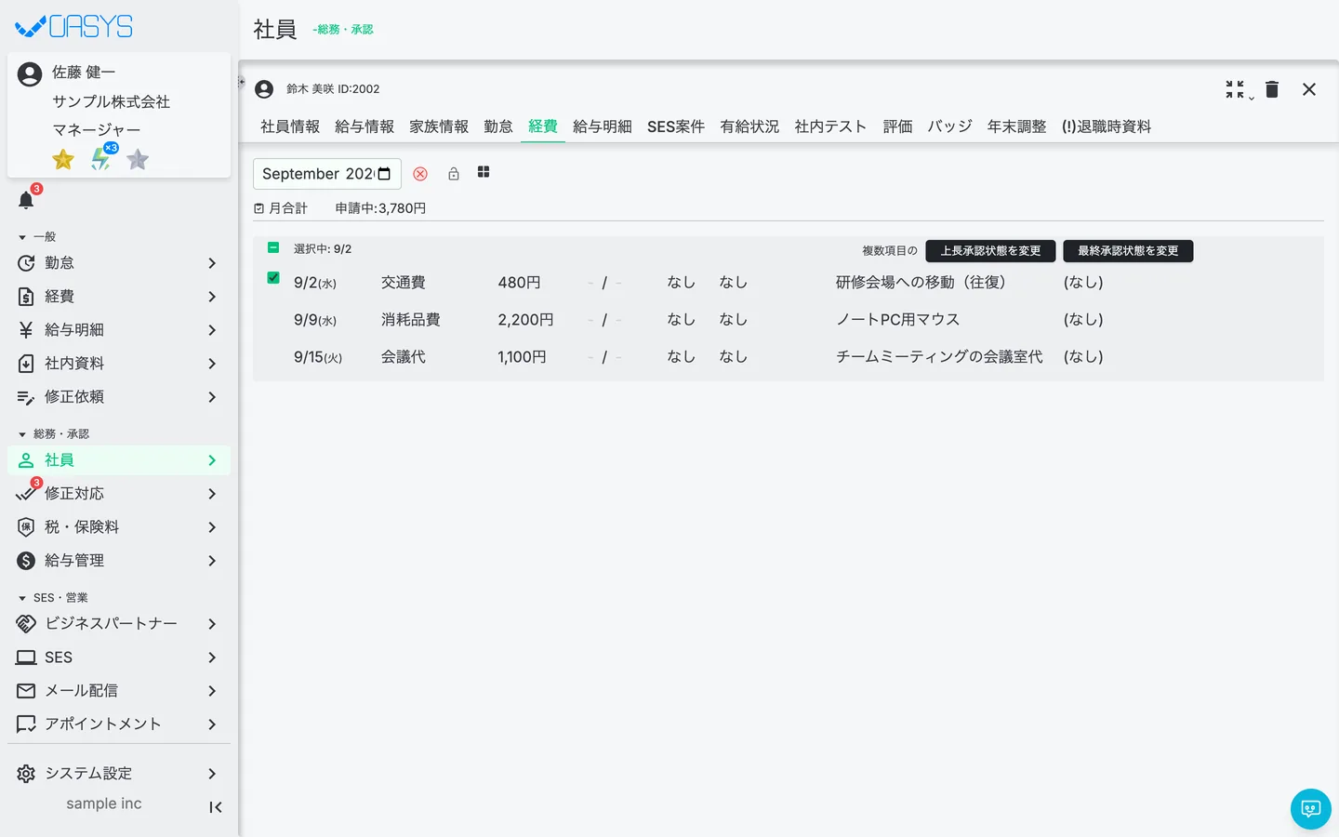Click the gold star badge
This screenshot has height=837, width=1339.
click(x=63, y=160)
